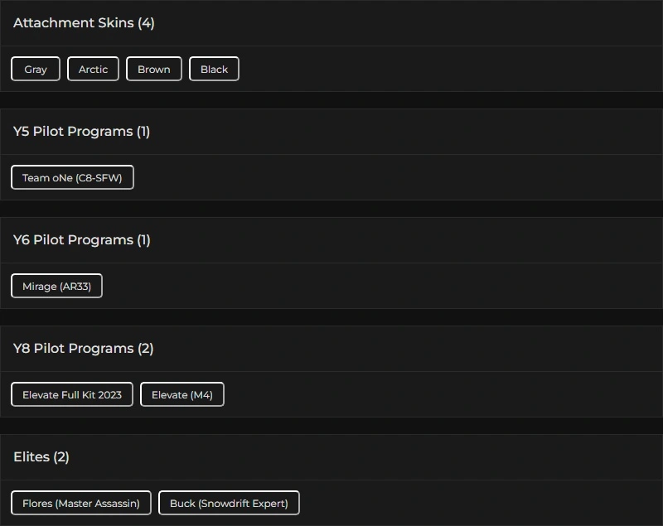Image resolution: width=663 pixels, height=526 pixels.
Task: Choose Buck (Snowdrift Expert) elite
Action: [x=229, y=504]
